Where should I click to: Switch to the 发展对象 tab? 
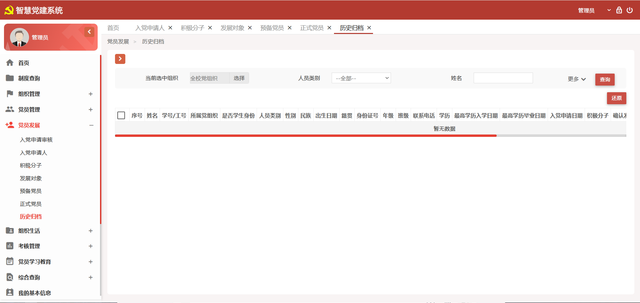[x=232, y=28]
